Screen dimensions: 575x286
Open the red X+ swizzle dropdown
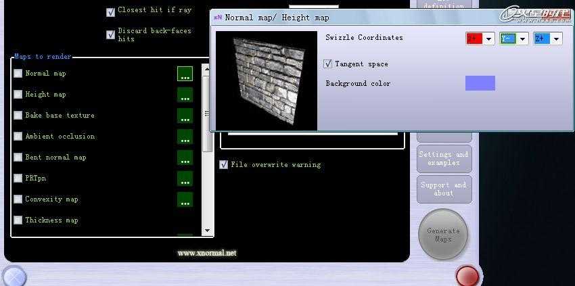coord(480,39)
